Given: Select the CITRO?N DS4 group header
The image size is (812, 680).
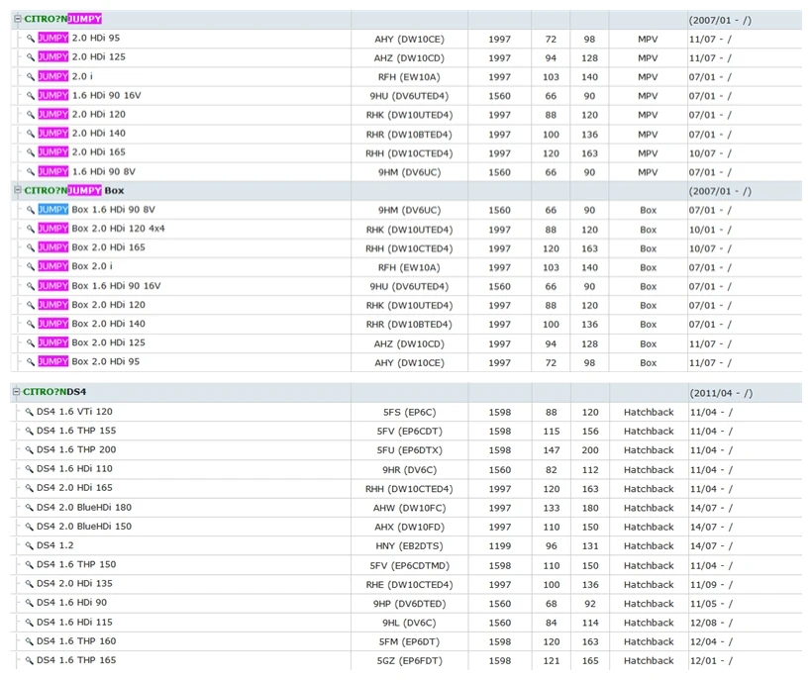Looking at the screenshot, I should click(x=406, y=392).
